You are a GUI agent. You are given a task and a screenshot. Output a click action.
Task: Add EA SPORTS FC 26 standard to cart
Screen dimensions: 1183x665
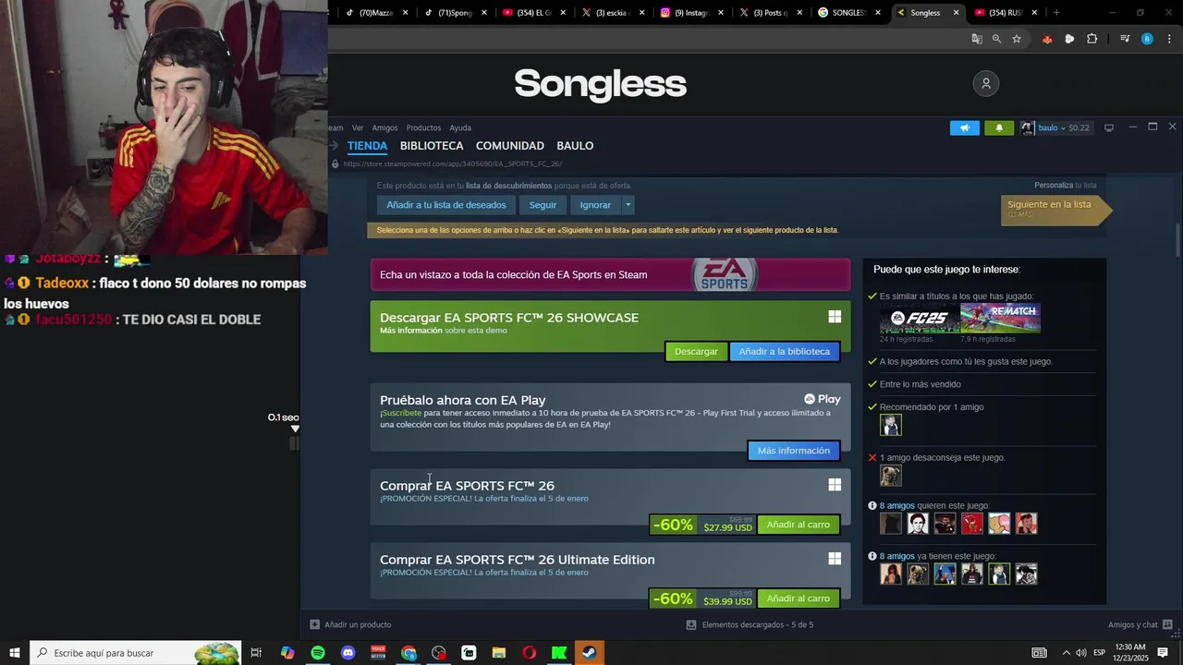pos(799,525)
